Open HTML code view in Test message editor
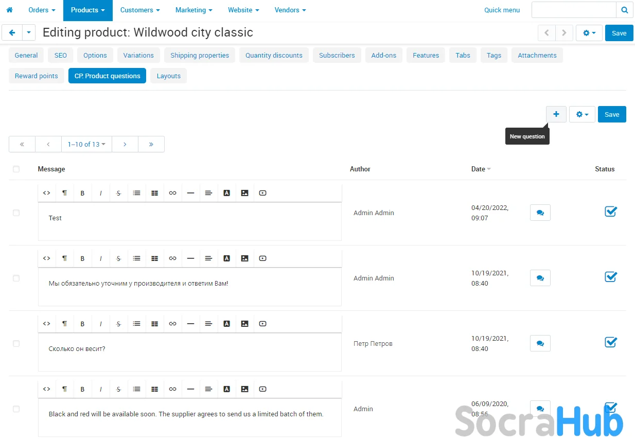635x439 pixels. pyautogui.click(x=46, y=194)
